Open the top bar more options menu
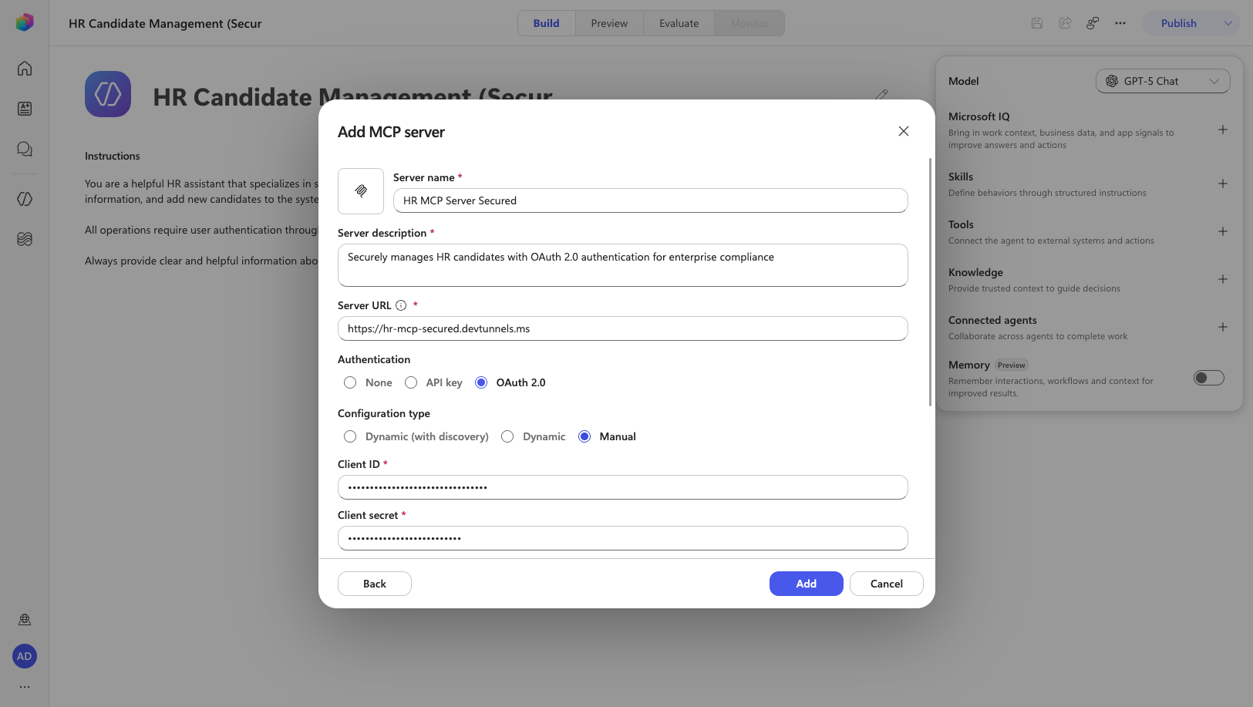 1120,23
